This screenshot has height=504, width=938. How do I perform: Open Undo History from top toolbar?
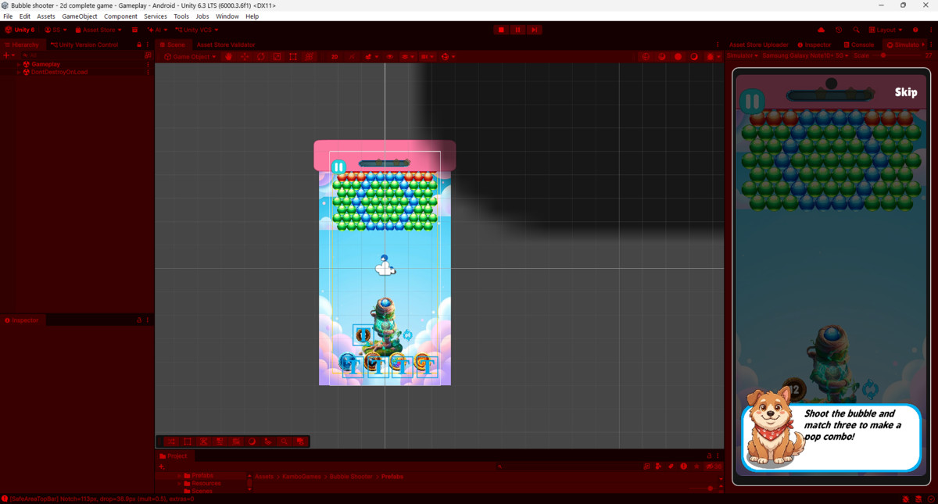(839, 30)
